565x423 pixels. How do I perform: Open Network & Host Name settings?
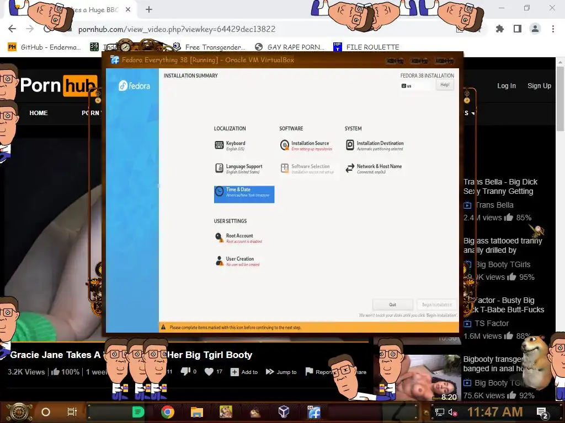click(374, 169)
